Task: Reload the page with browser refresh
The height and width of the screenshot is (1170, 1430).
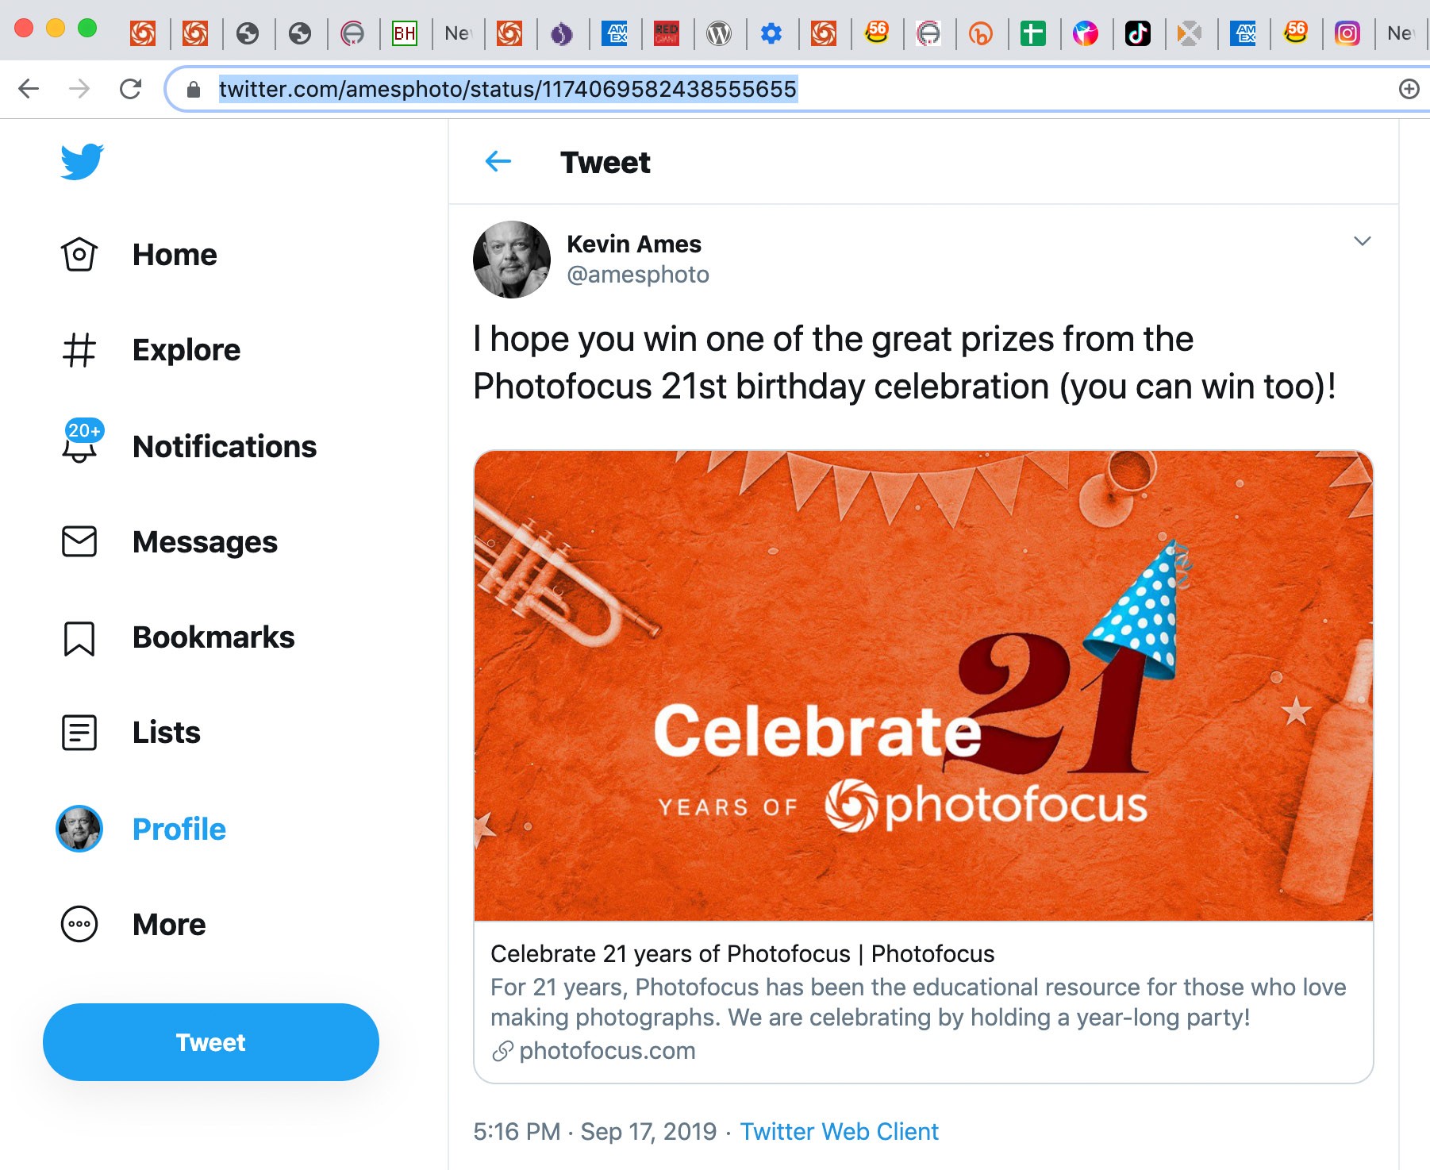Action: click(x=130, y=89)
